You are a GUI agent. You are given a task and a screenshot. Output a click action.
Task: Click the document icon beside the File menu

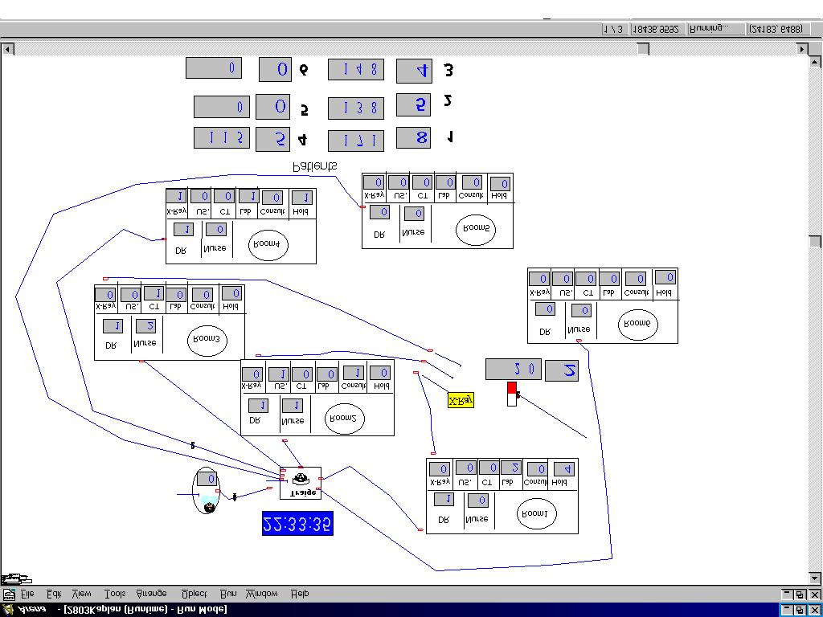point(8,595)
